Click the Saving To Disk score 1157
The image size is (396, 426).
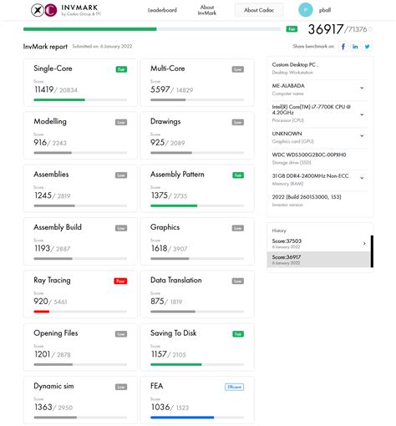(159, 354)
